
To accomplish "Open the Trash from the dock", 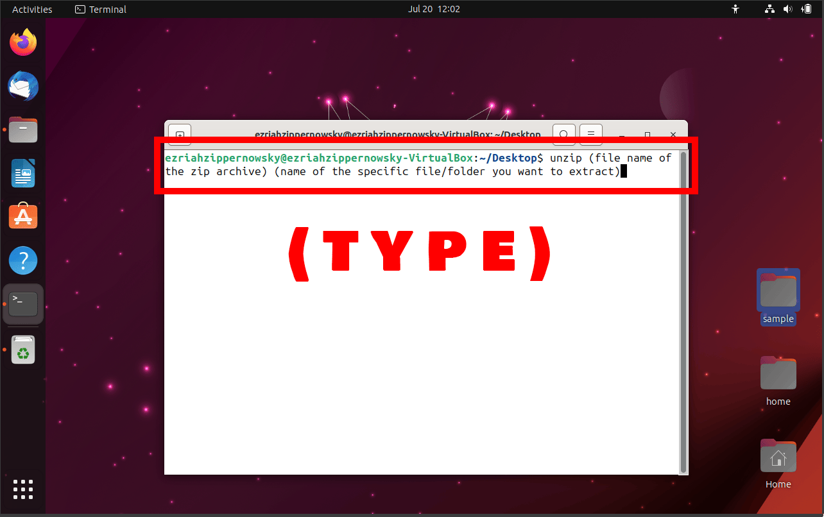I will [x=23, y=350].
